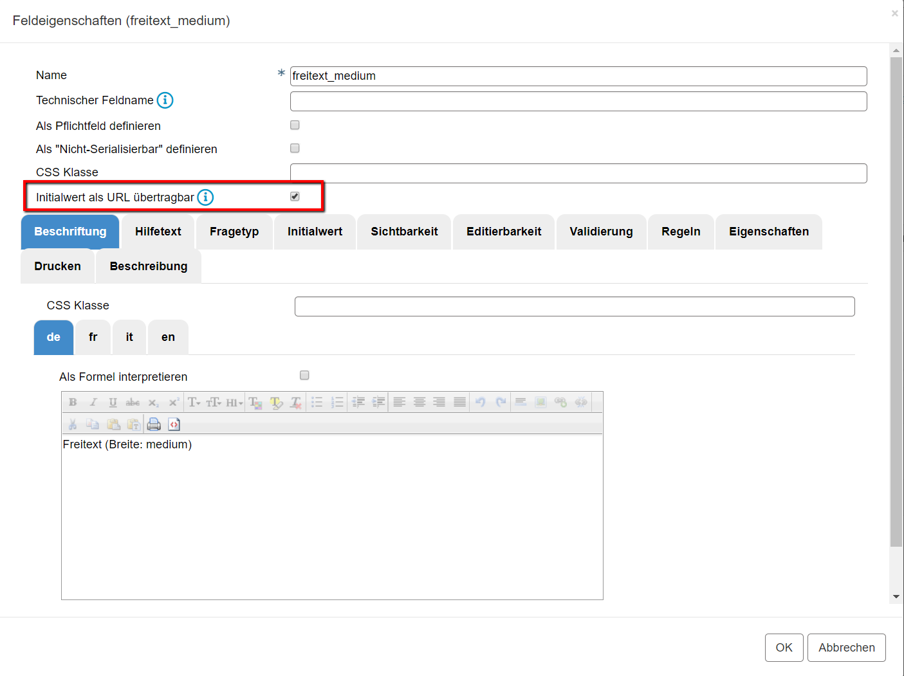Image resolution: width=904 pixels, height=676 pixels.
Task: Click the vertical scrollbar of the dialog
Action: [x=896, y=302]
